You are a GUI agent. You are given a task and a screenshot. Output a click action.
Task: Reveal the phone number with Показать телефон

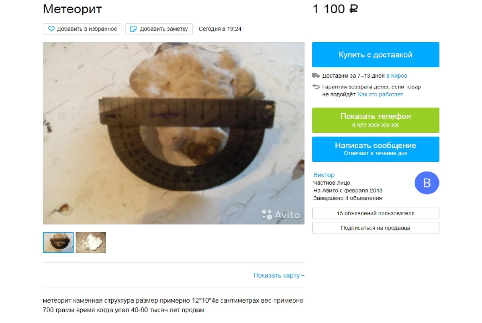click(x=376, y=120)
